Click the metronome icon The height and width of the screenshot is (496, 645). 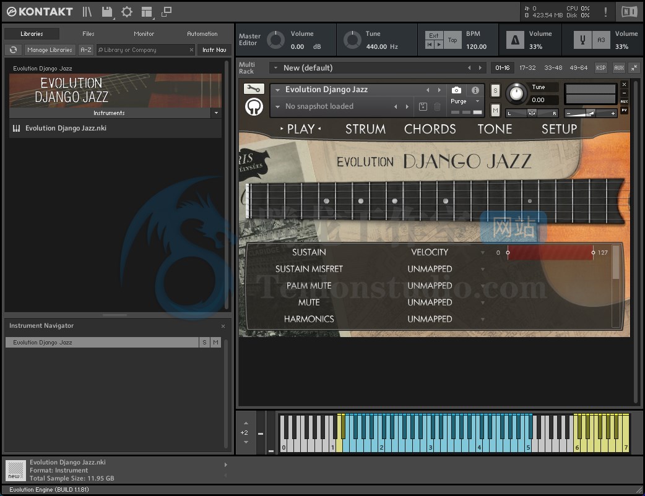click(515, 40)
